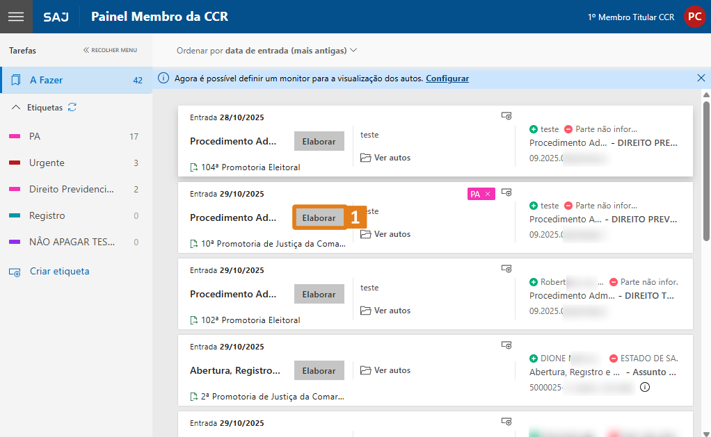
Task: Click the Configurar link
Action: click(447, 79)
